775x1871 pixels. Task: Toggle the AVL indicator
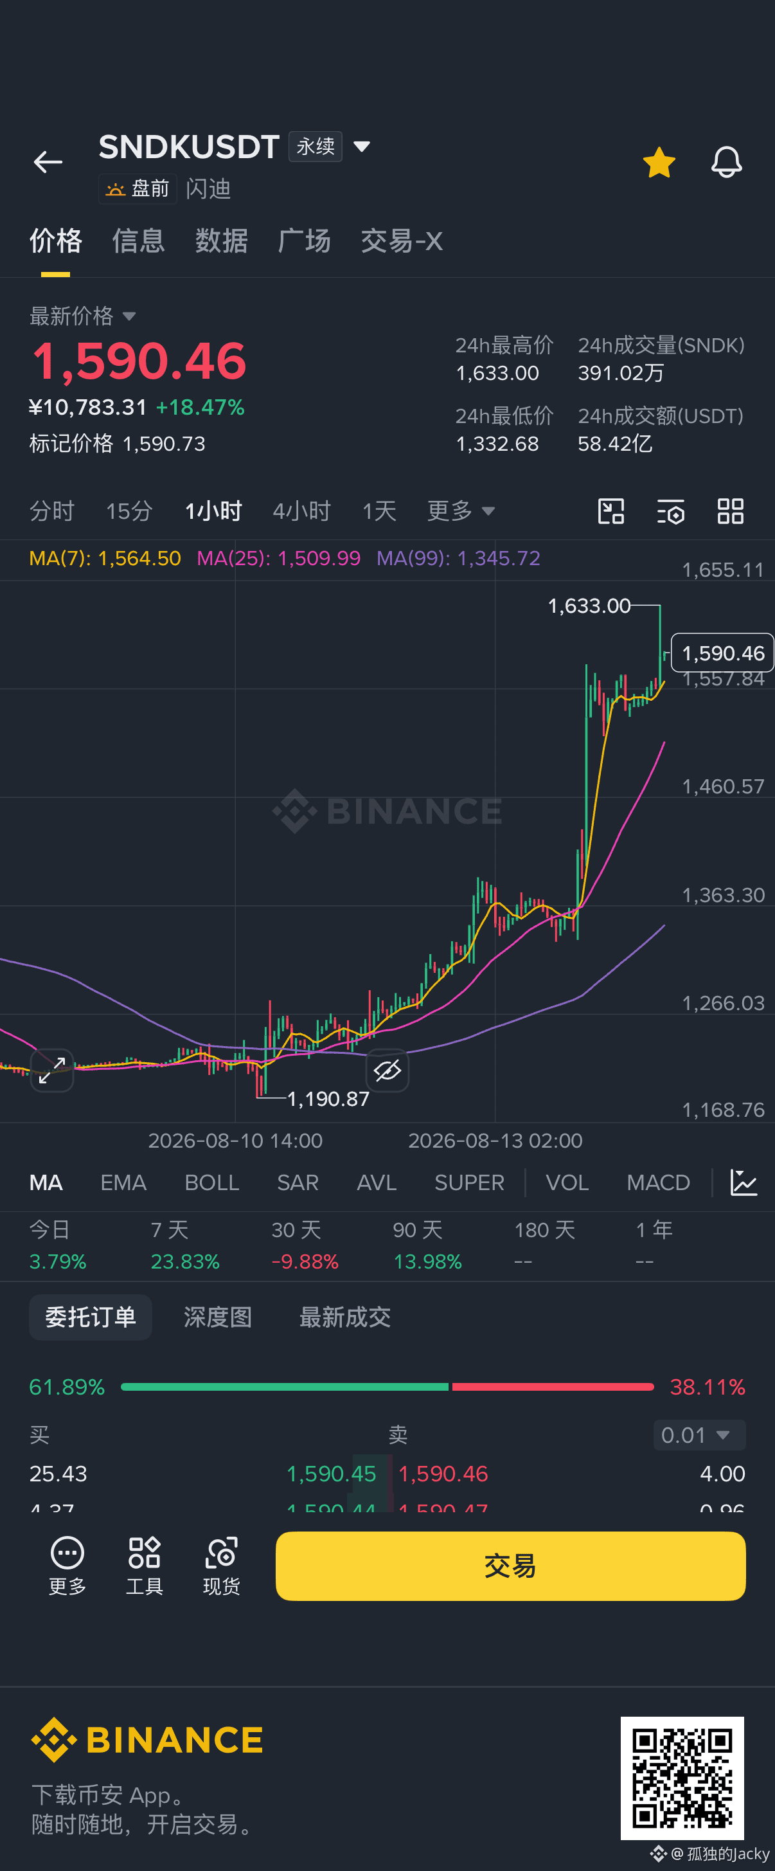click(377, 1182)
